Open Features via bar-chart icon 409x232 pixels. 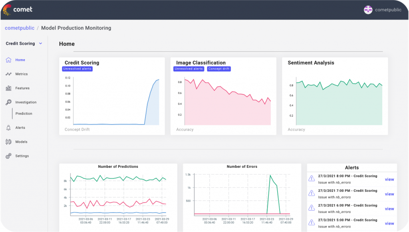point(8,88)
